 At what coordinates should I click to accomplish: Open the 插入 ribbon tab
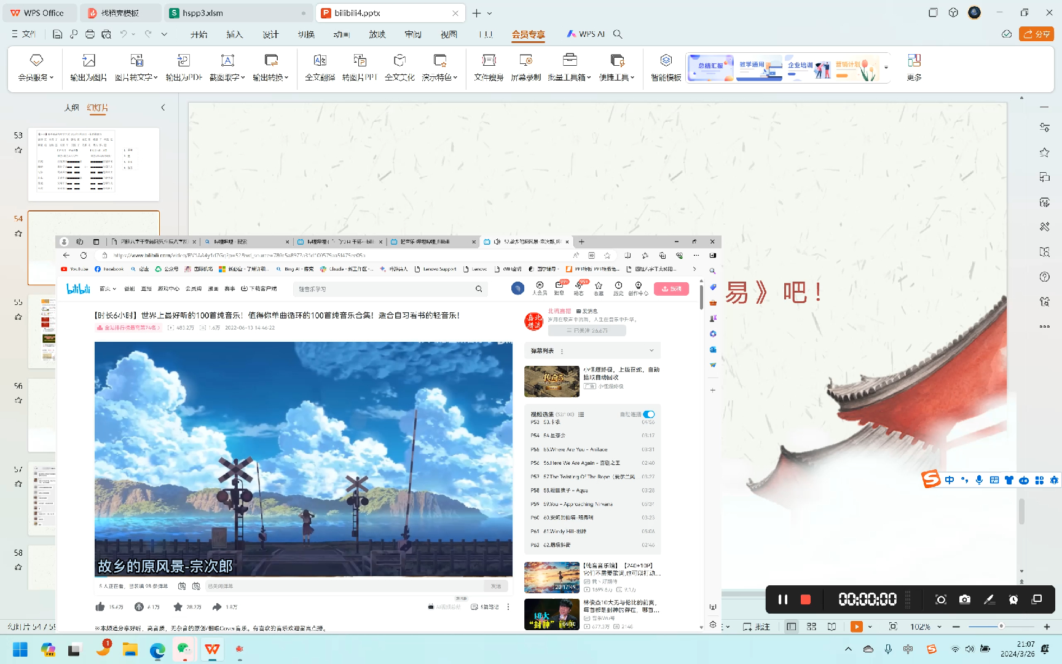point(234,34)
